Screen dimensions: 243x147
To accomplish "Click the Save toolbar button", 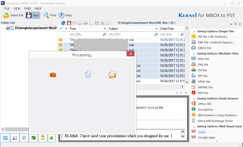I will point(33,15).
